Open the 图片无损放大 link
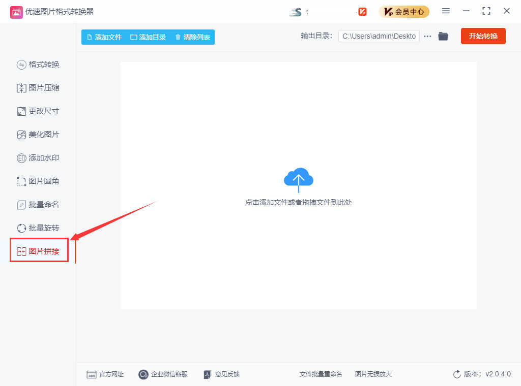The height and width of the screenshot is (386, 521). pos(373,374)
